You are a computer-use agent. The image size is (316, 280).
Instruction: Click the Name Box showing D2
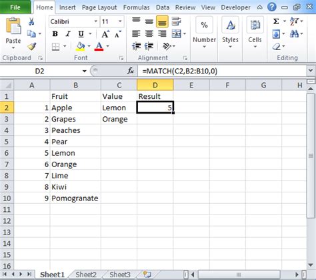pos(39,71)
